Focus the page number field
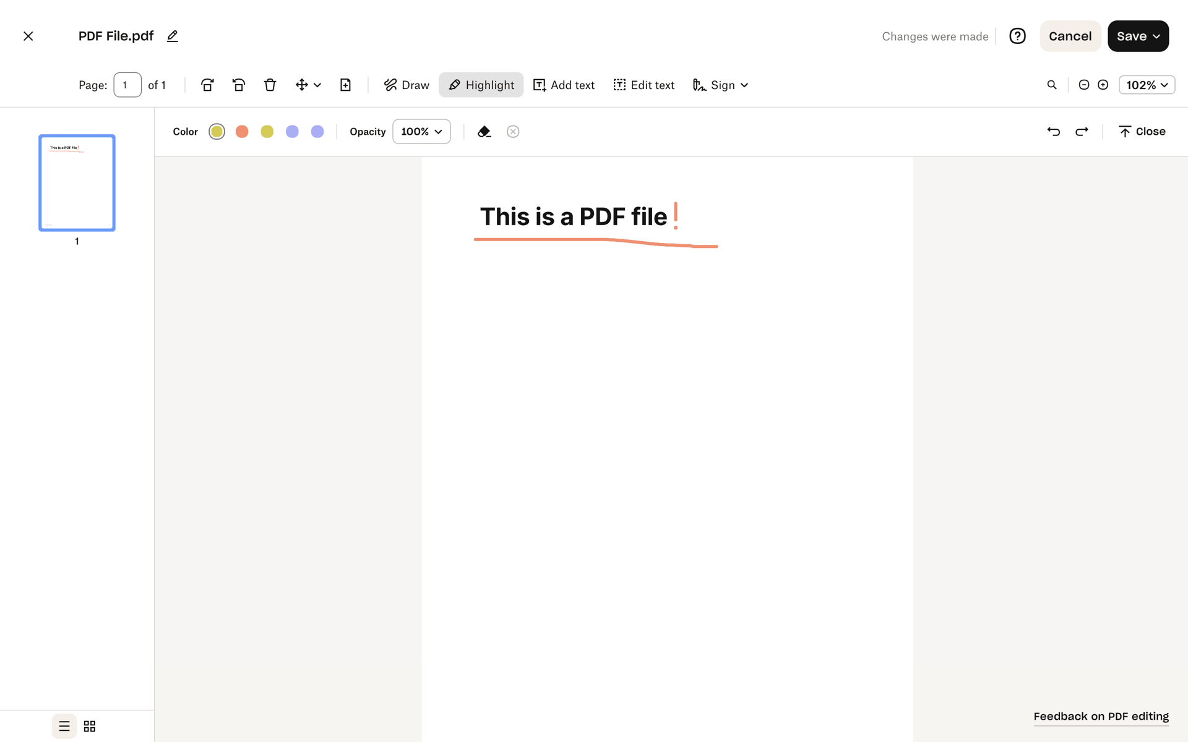Viewport: 1188px width, 742px height. pyautogui.click(x=127, y=85)
